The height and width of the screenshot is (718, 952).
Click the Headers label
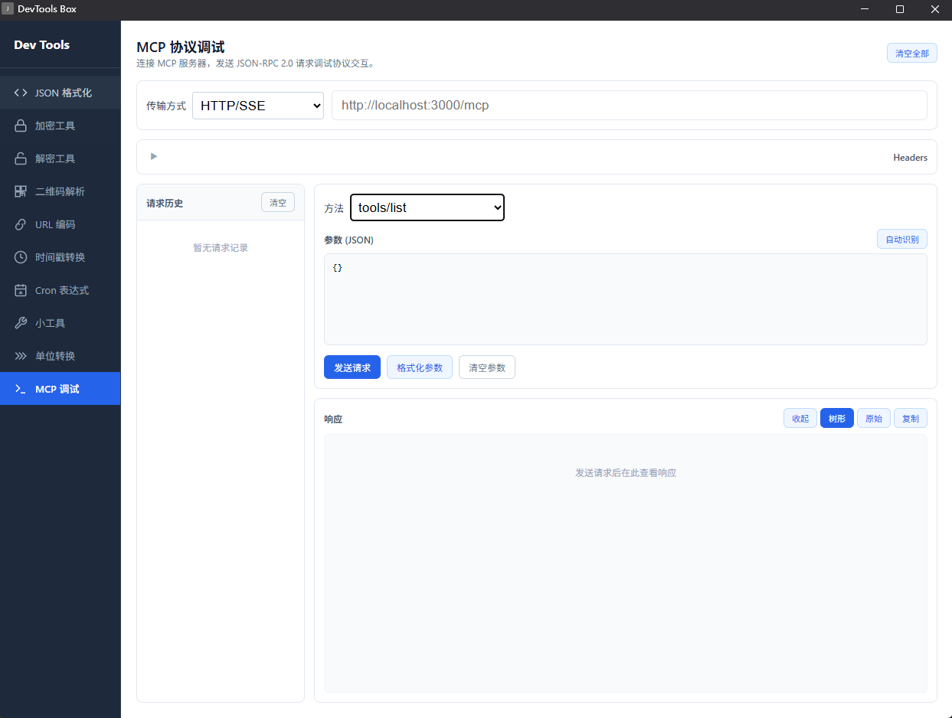[x=910, y=158]
